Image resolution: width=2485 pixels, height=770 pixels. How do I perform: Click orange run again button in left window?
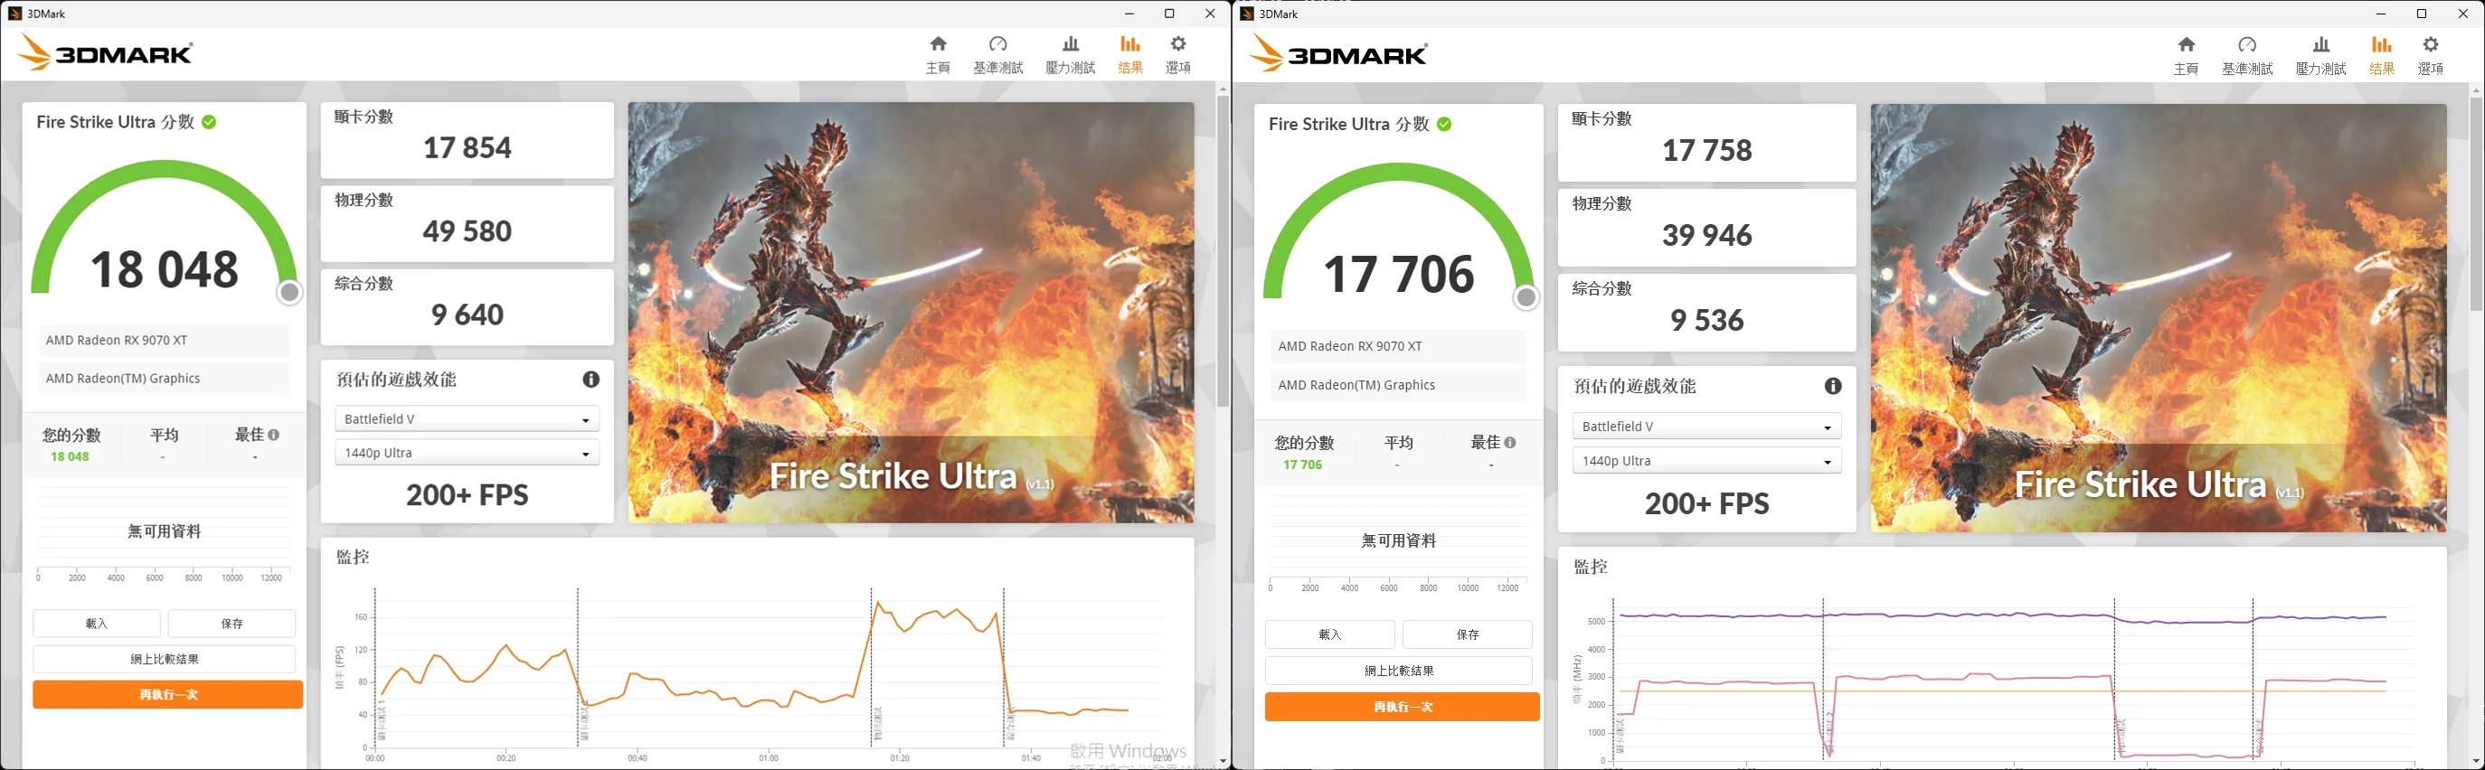(168, 695)
